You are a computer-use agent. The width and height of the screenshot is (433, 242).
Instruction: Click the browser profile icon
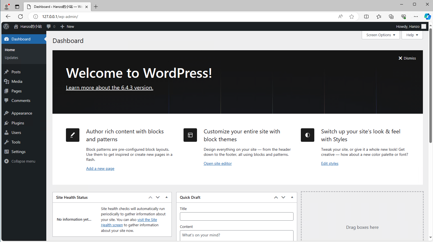7,6
